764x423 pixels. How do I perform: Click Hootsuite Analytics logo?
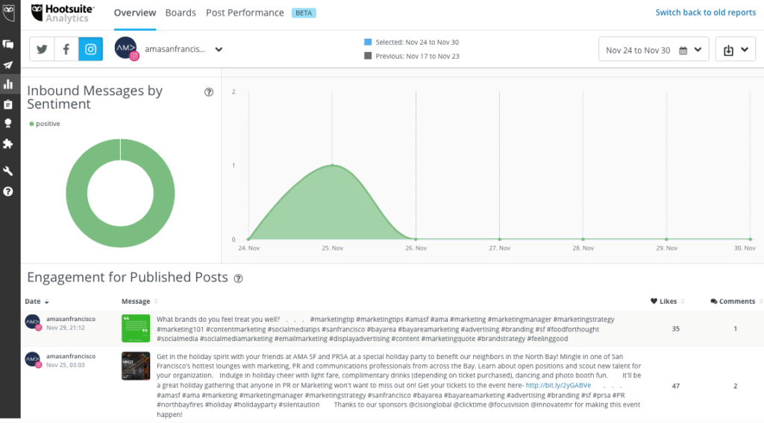pos(63,13)
